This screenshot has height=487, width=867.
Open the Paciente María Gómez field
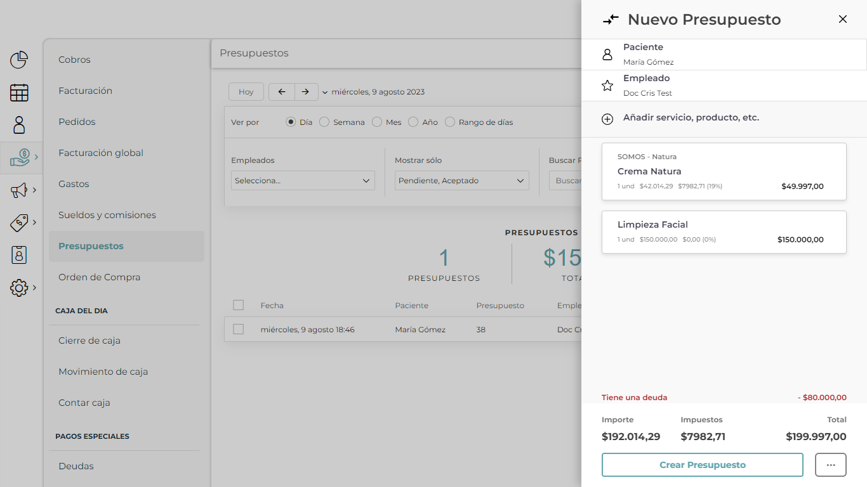click(x=724, y=55)
